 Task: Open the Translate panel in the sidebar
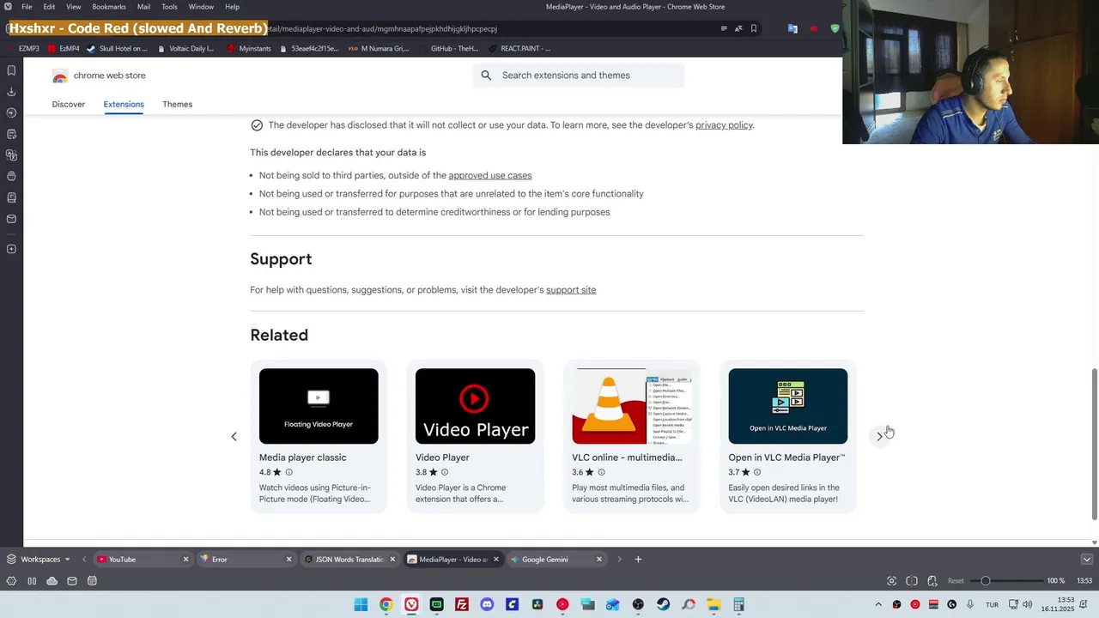pyautogui.click(x=11, y=155)
